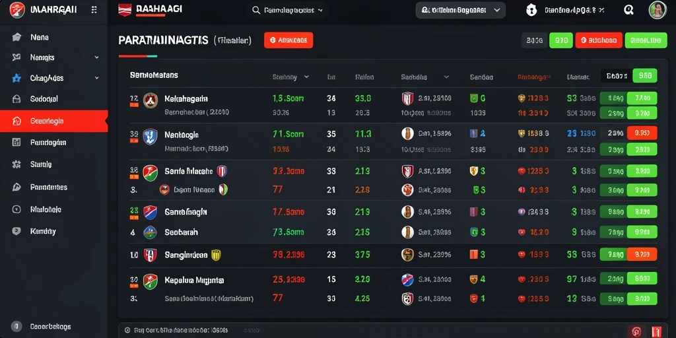The image size is (676, 338).
Task: Click the blue shield badge beside Nentaogin
Action: [150, 136]
